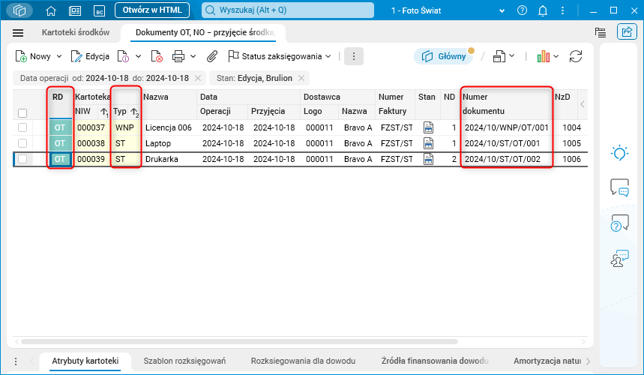The image size is (644, 375).
Task: Open the help question mark icon
Action: point(522,10)
